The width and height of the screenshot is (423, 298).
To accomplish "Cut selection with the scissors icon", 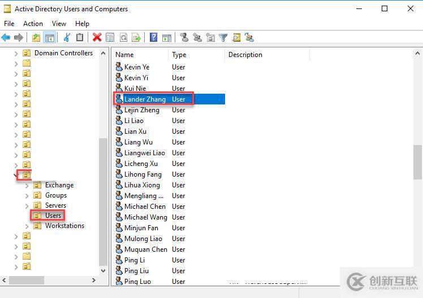I will point(67,37).
